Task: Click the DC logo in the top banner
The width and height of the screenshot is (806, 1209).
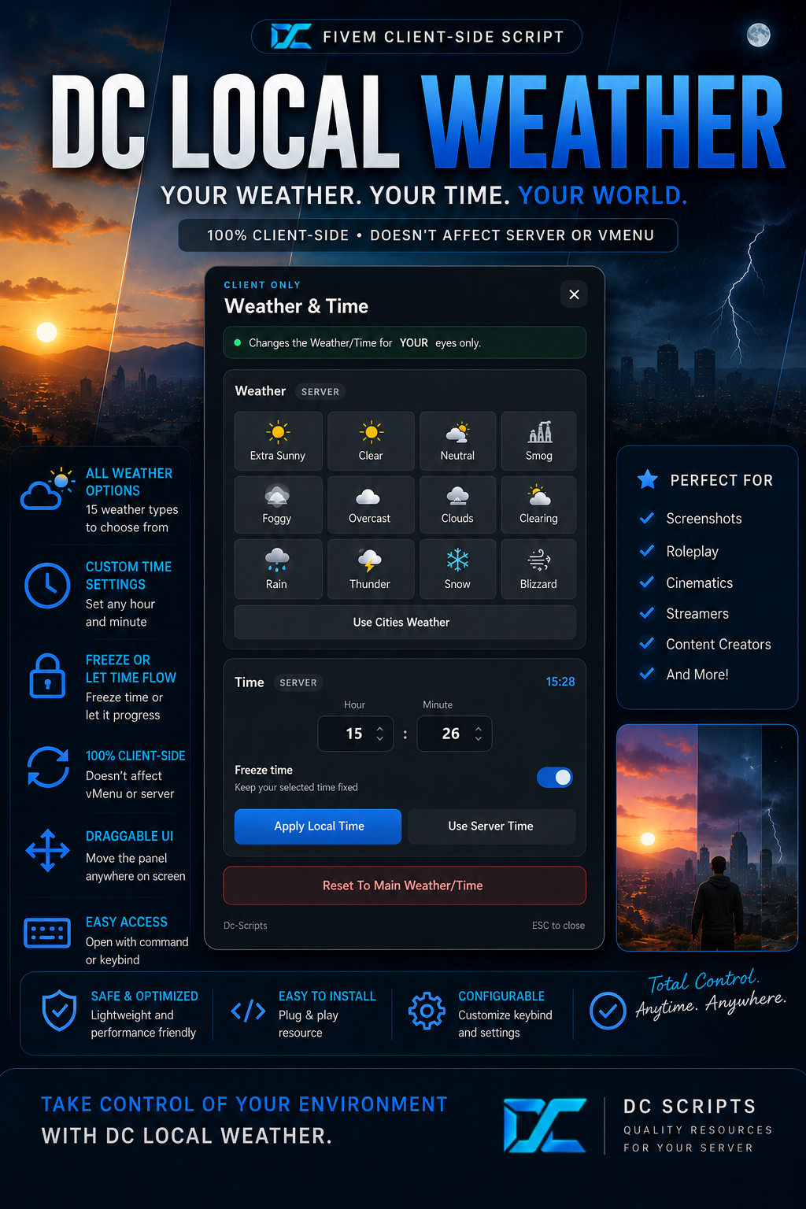Action: (291, 36)
